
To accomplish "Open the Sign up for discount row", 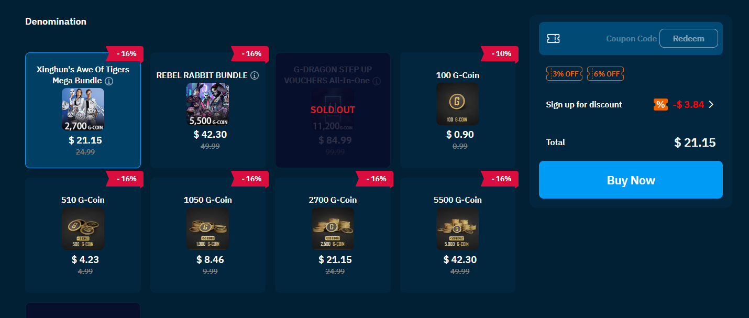I will click(x=584, y=104).
